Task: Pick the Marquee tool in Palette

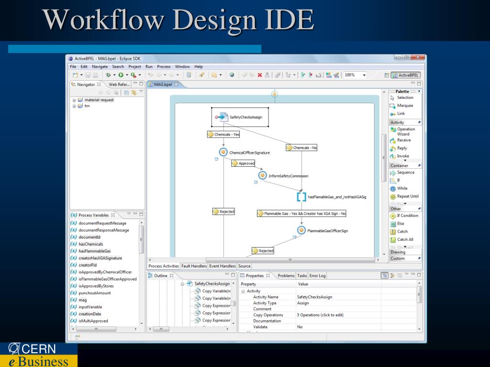Action: 402,106
